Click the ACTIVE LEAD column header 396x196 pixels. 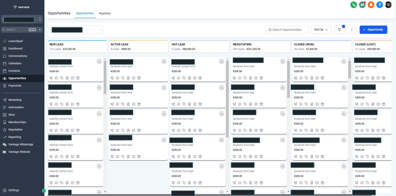coord(138,47)
